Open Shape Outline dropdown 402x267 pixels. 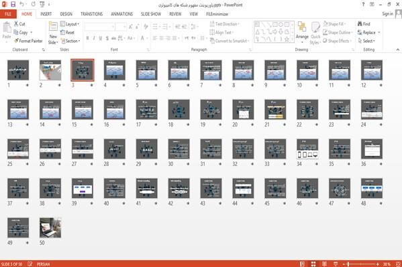[x=338, y=32]
